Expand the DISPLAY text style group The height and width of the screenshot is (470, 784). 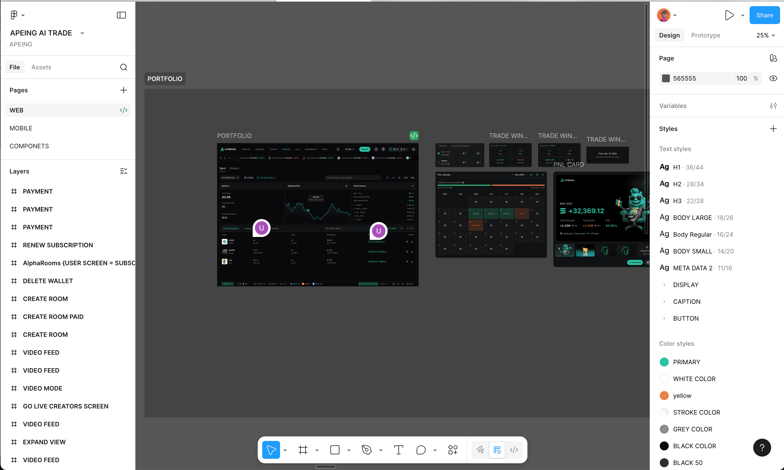click(x=664, y=285)
